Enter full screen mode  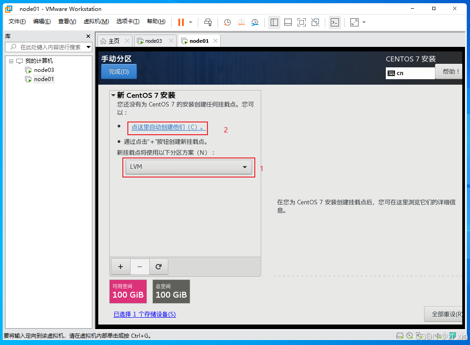click(x=302, y=22)
